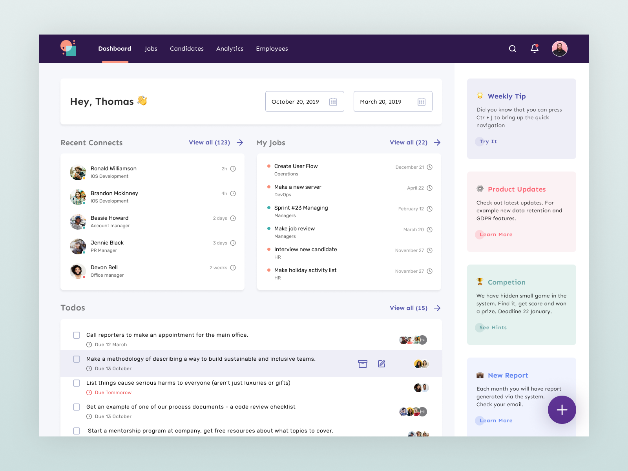Click the purple add plus button
The height and width of the screenshot is (471, 628).
pyautogui.click(x=562, y=410)
